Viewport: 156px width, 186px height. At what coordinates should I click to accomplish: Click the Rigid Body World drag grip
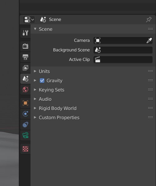pyautogui.click(x=150, y=108)
